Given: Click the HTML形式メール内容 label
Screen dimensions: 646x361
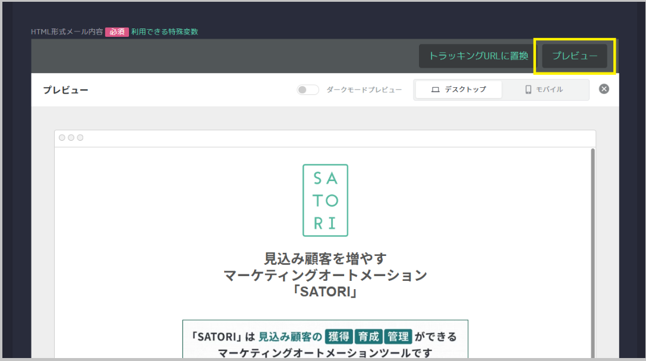Looking at the screenshot, I should (67, 31).
